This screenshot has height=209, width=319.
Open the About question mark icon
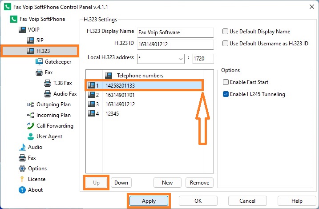[22, 190]
